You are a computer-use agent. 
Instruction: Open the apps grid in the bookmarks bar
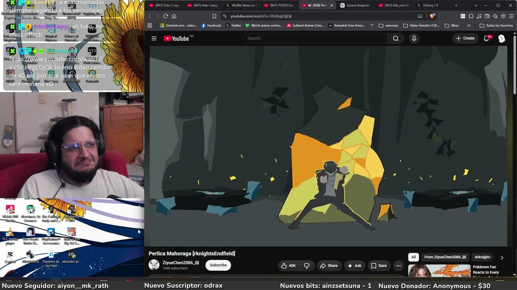(x=150, y=25)
